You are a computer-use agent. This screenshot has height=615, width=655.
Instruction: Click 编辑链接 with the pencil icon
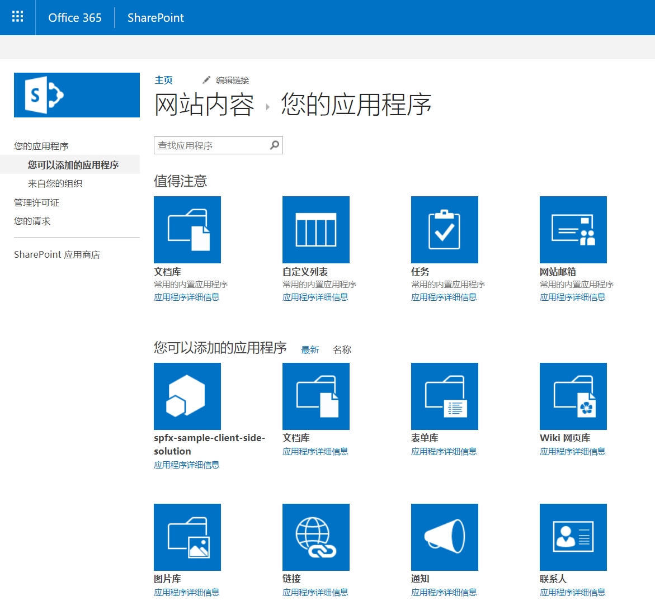click(x=227, y=80)
